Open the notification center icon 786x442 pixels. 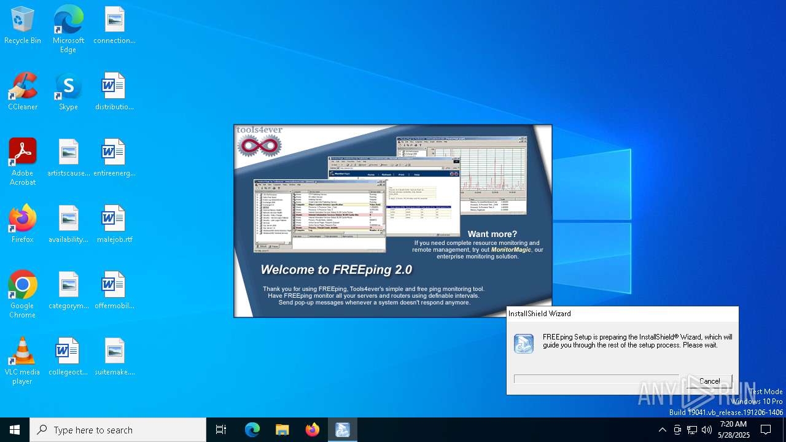pos(766,430)
